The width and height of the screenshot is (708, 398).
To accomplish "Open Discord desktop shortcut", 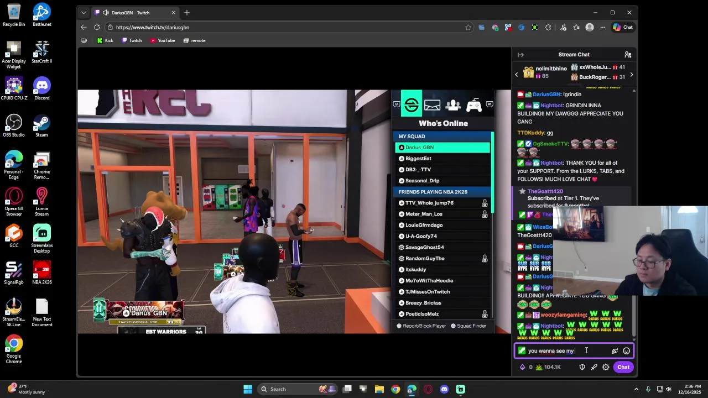I will 42,88.
